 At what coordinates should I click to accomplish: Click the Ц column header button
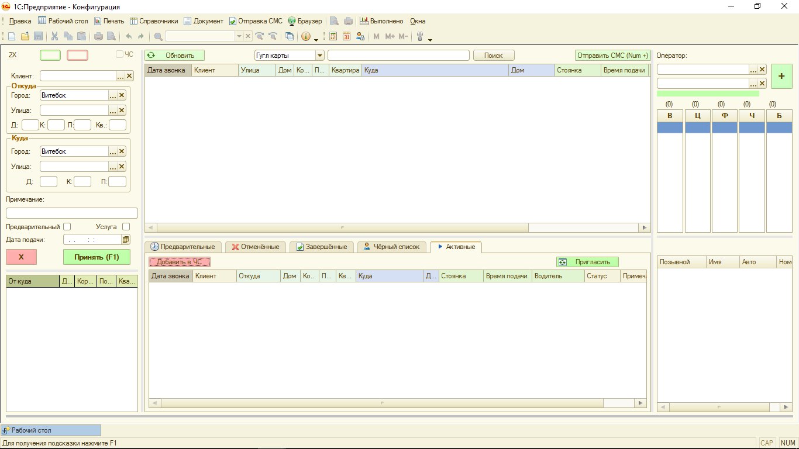pos(698,116)
